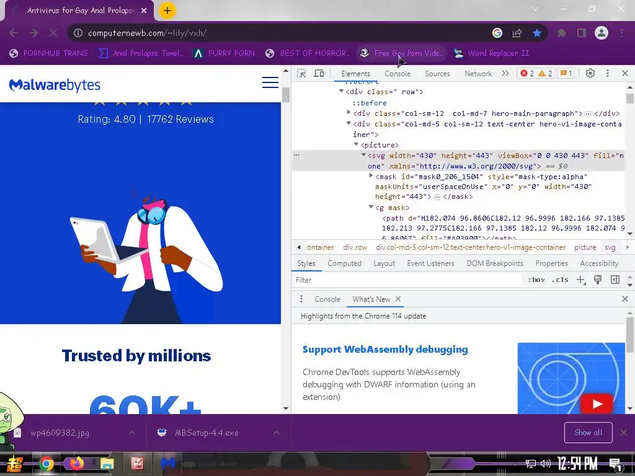This screenshot has width=635, height=476.
Task: Collapse the g mask node
Action: pos(371,207)
